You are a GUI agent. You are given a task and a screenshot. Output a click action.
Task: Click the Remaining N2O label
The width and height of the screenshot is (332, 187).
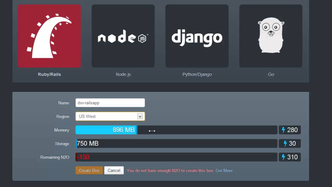coord(55,157)
